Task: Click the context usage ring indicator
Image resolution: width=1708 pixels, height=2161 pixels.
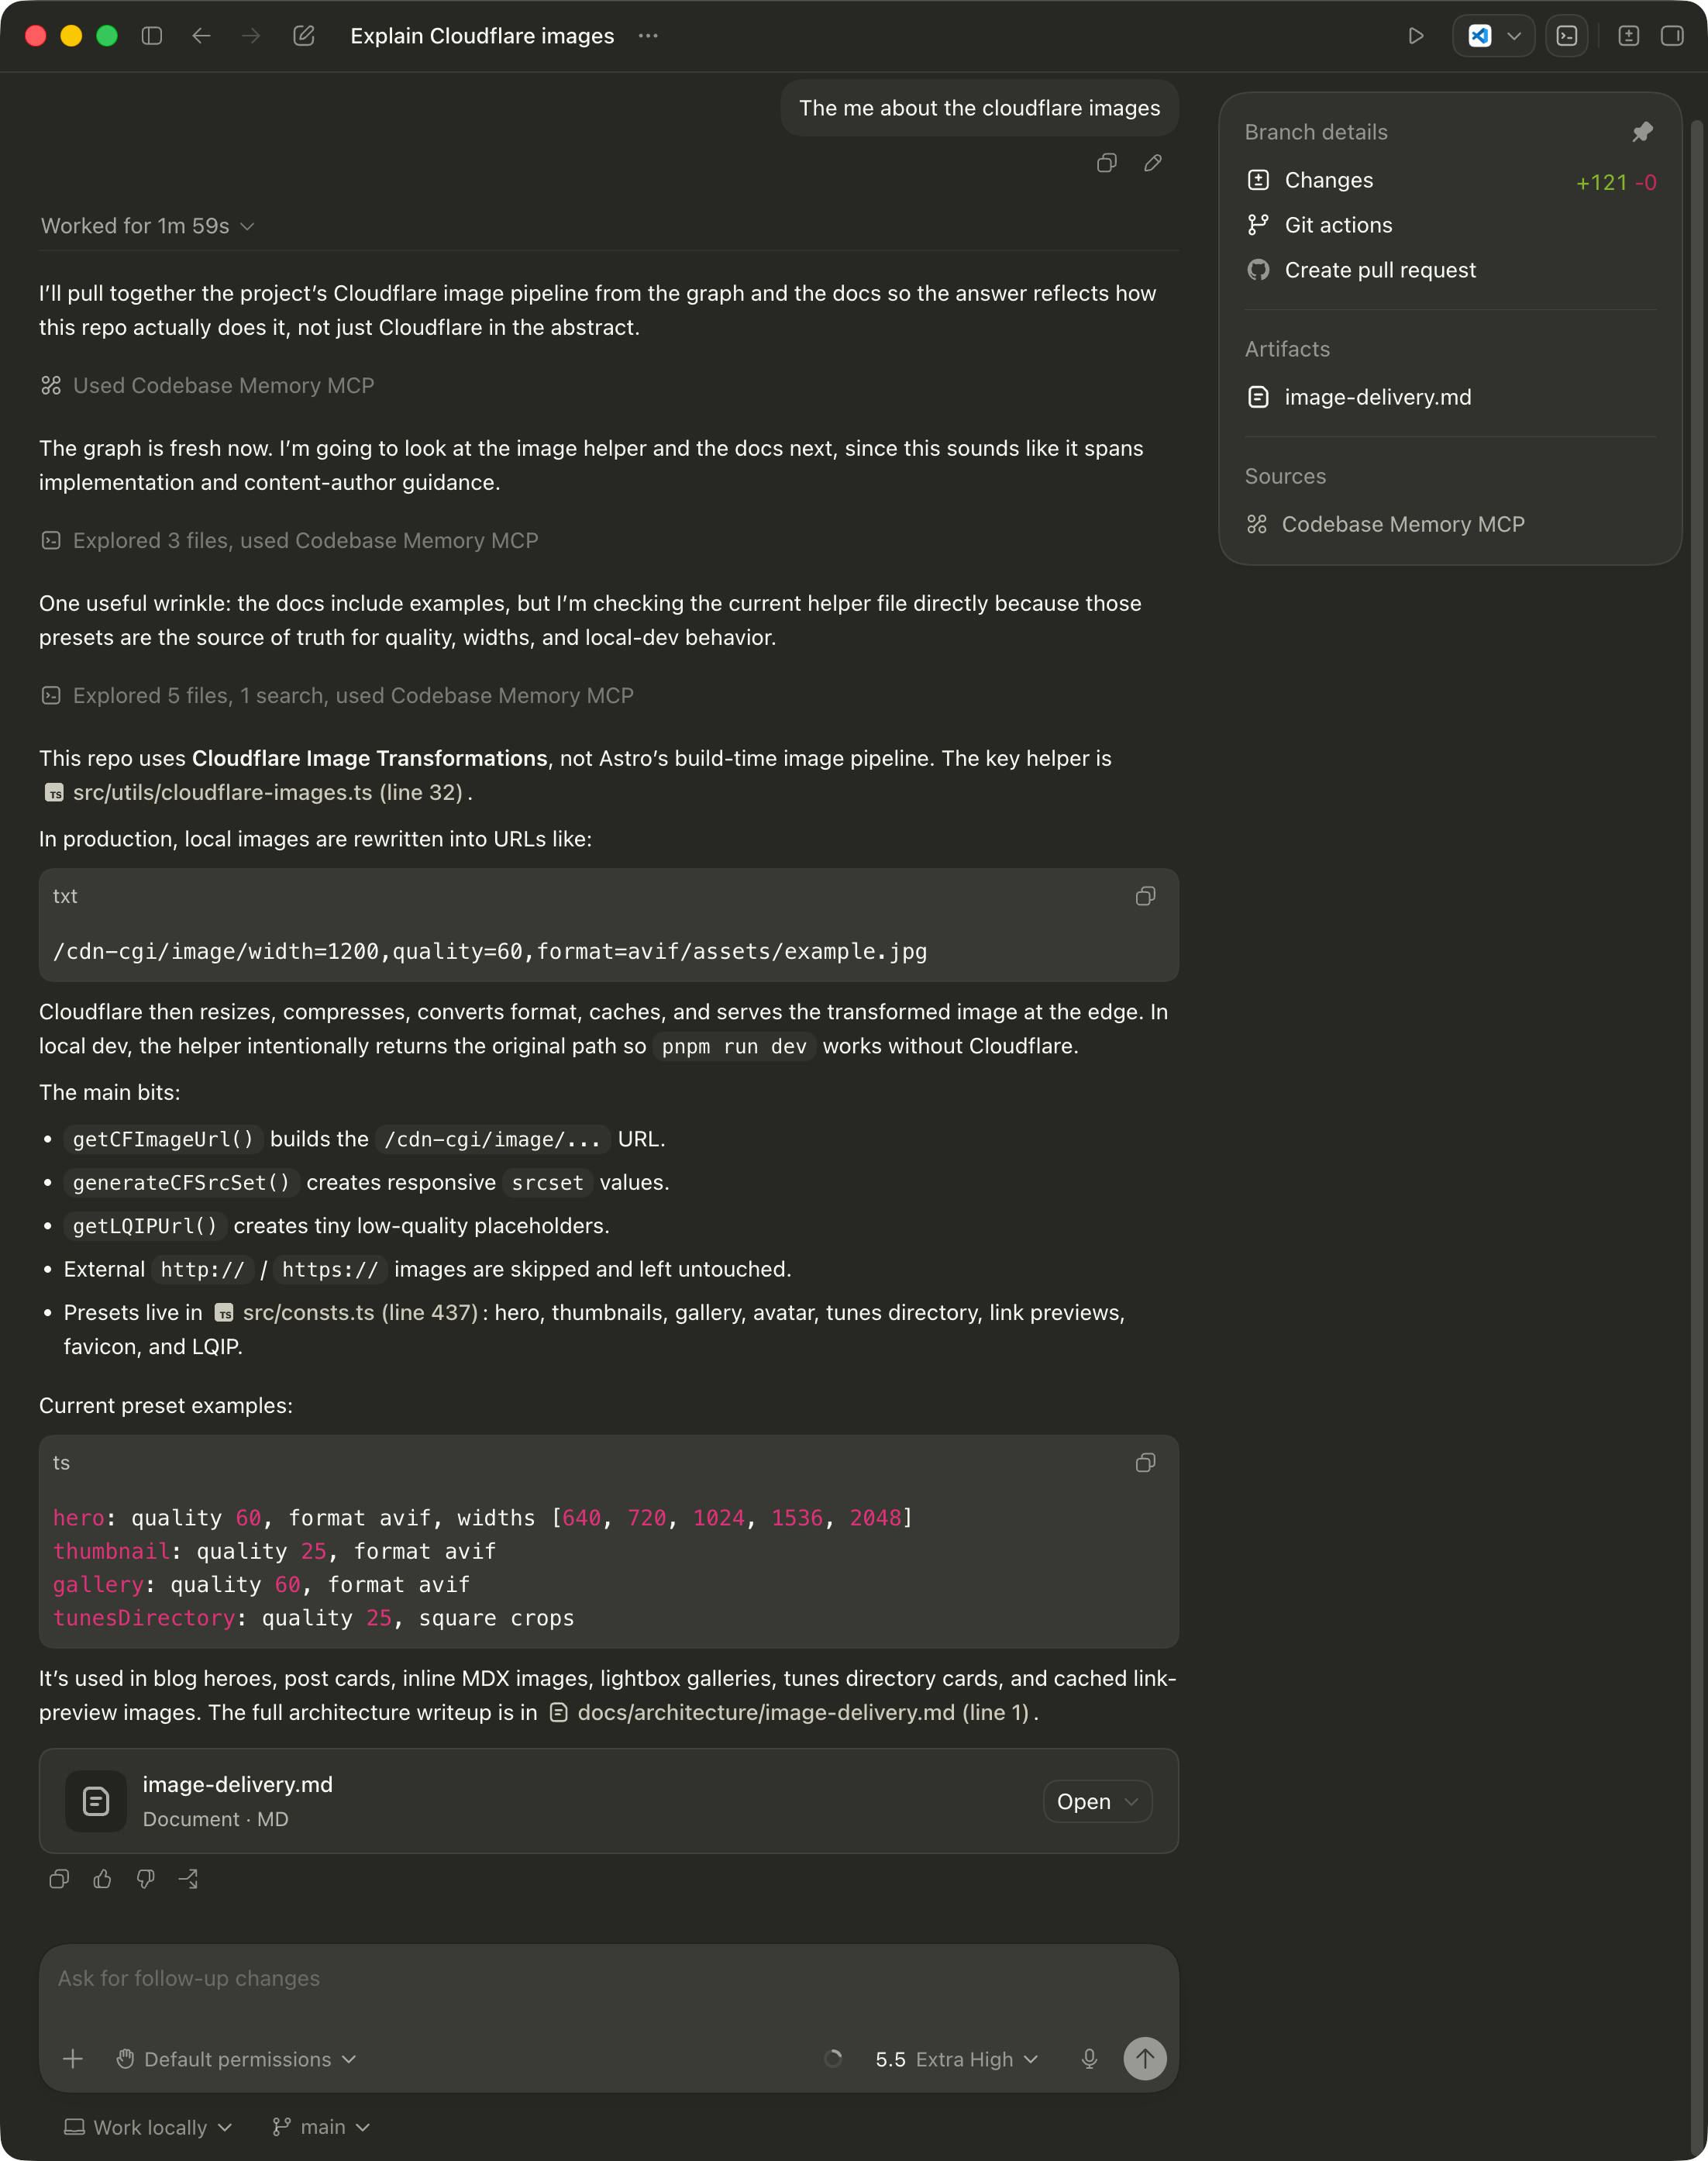Action: point(833,2059)
